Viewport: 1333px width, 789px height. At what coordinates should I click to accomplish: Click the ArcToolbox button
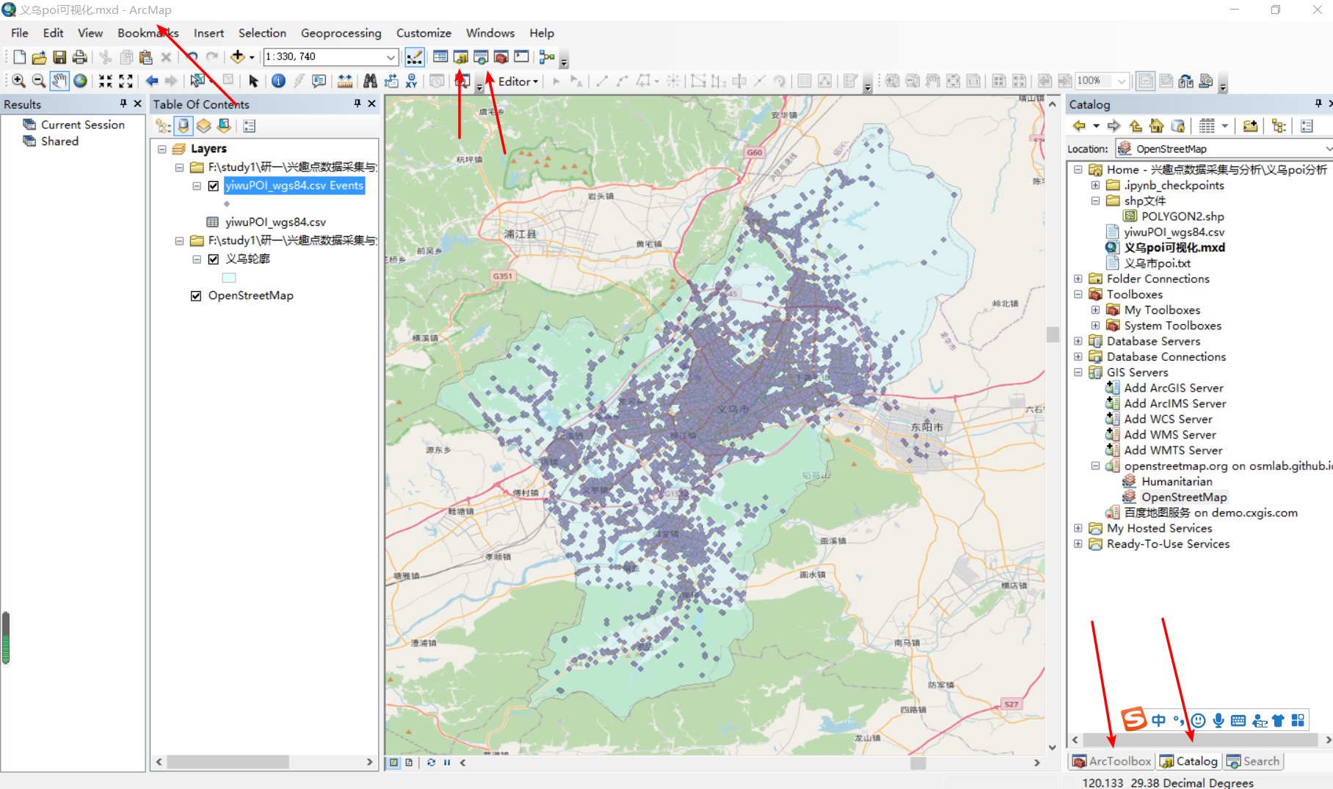(x=1111, y=761)
